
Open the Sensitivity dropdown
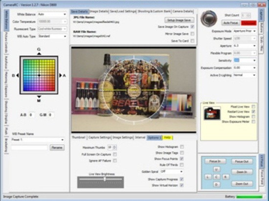pos(245,60)
